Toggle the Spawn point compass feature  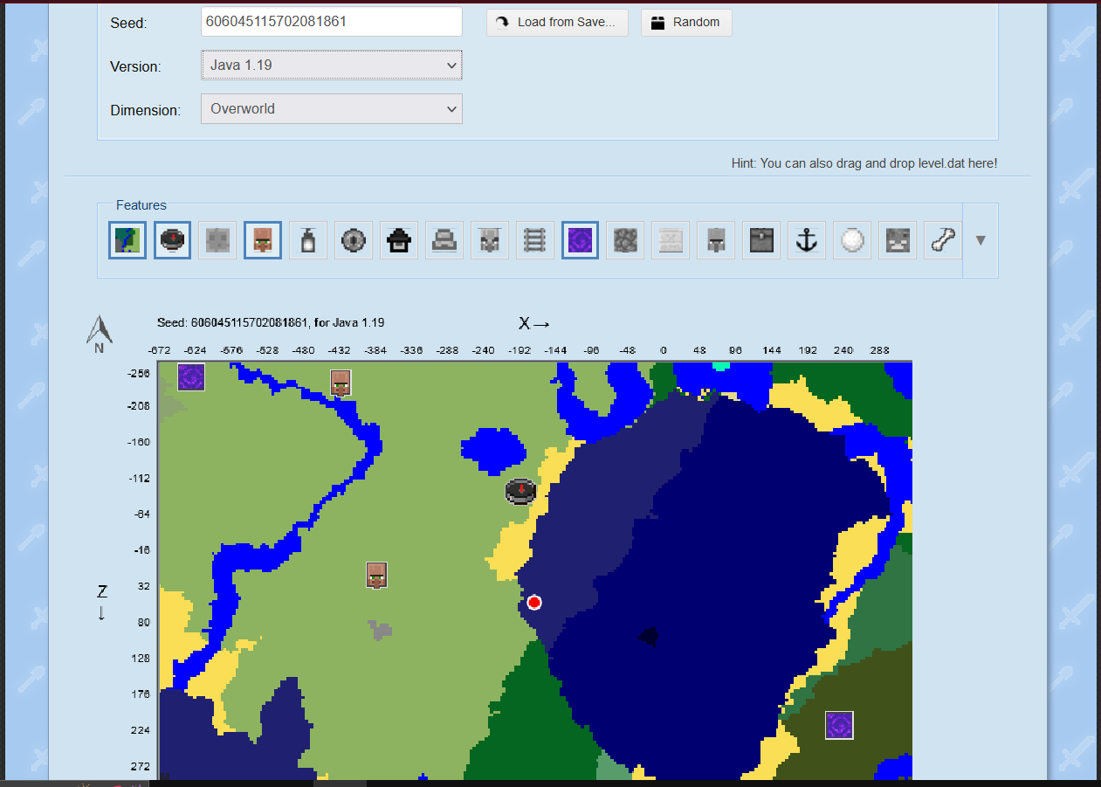pos(172,240)
